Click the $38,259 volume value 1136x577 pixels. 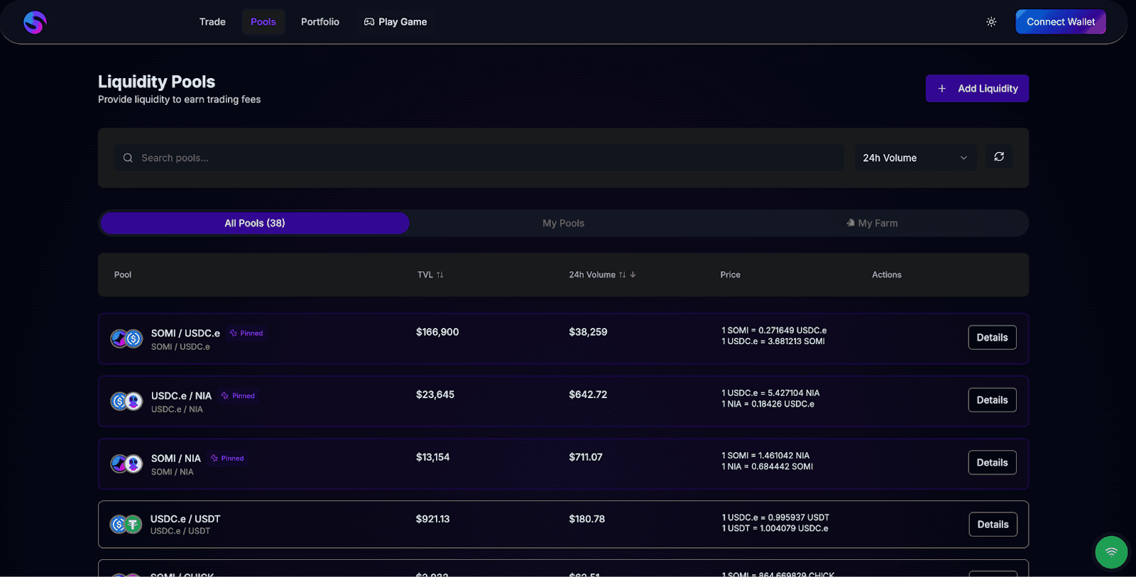click(x=588, y=332)
